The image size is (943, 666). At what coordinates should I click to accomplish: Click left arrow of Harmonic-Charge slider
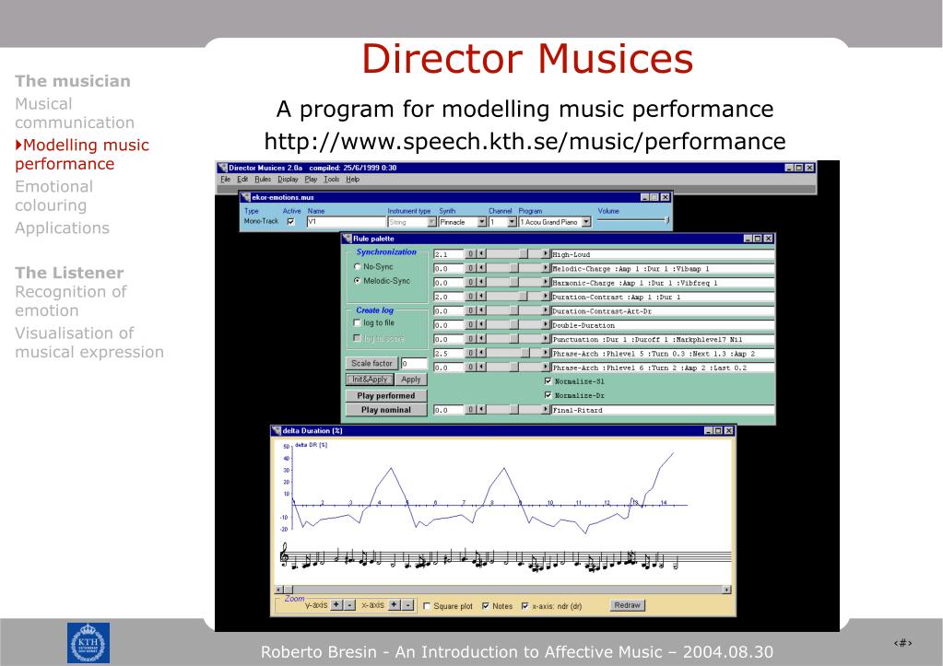(481, 283)
